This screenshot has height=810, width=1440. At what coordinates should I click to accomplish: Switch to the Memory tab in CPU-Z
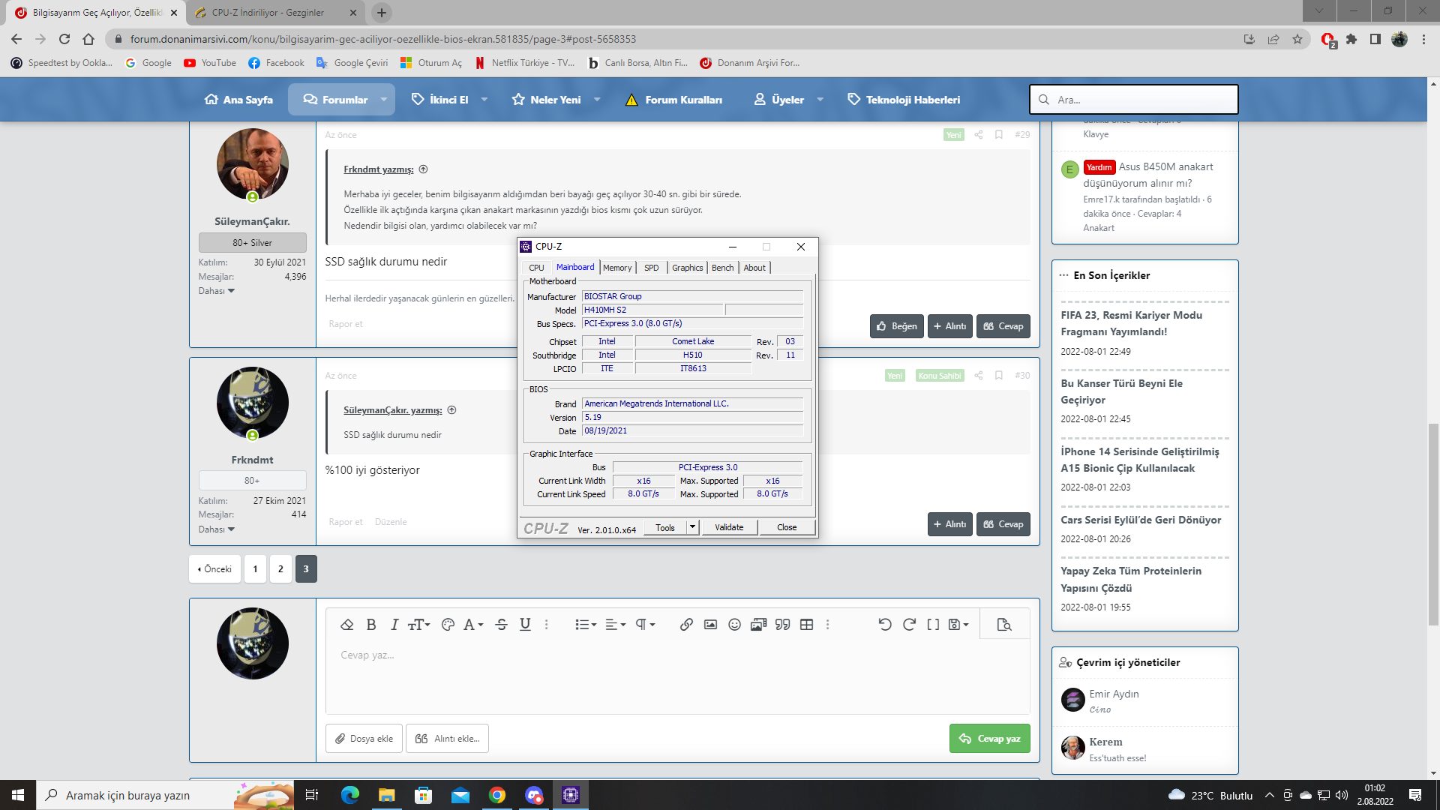[616, 268]
